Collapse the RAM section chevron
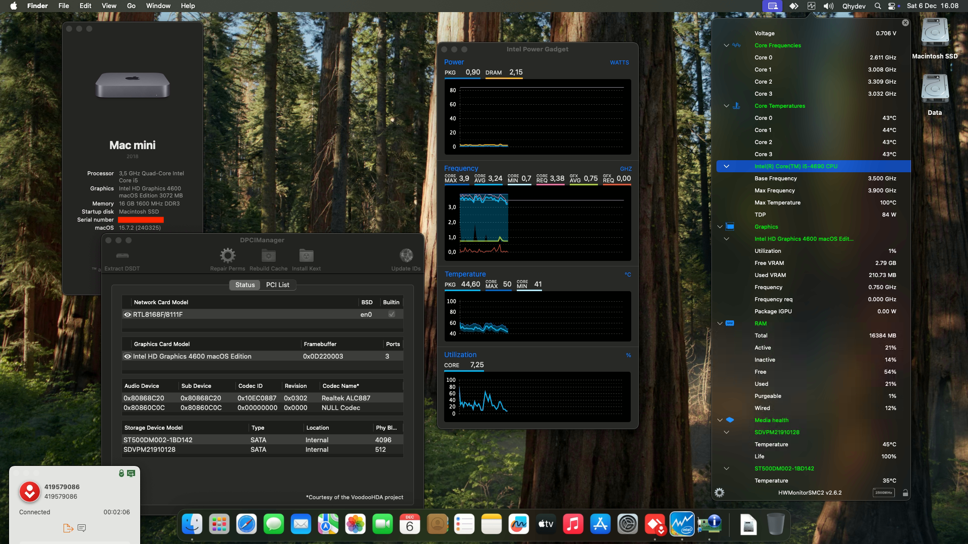Screen dimensions: 968x544 pos(719,323)
